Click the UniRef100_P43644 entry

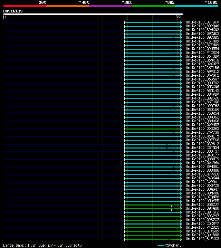[x=202, y=178]
